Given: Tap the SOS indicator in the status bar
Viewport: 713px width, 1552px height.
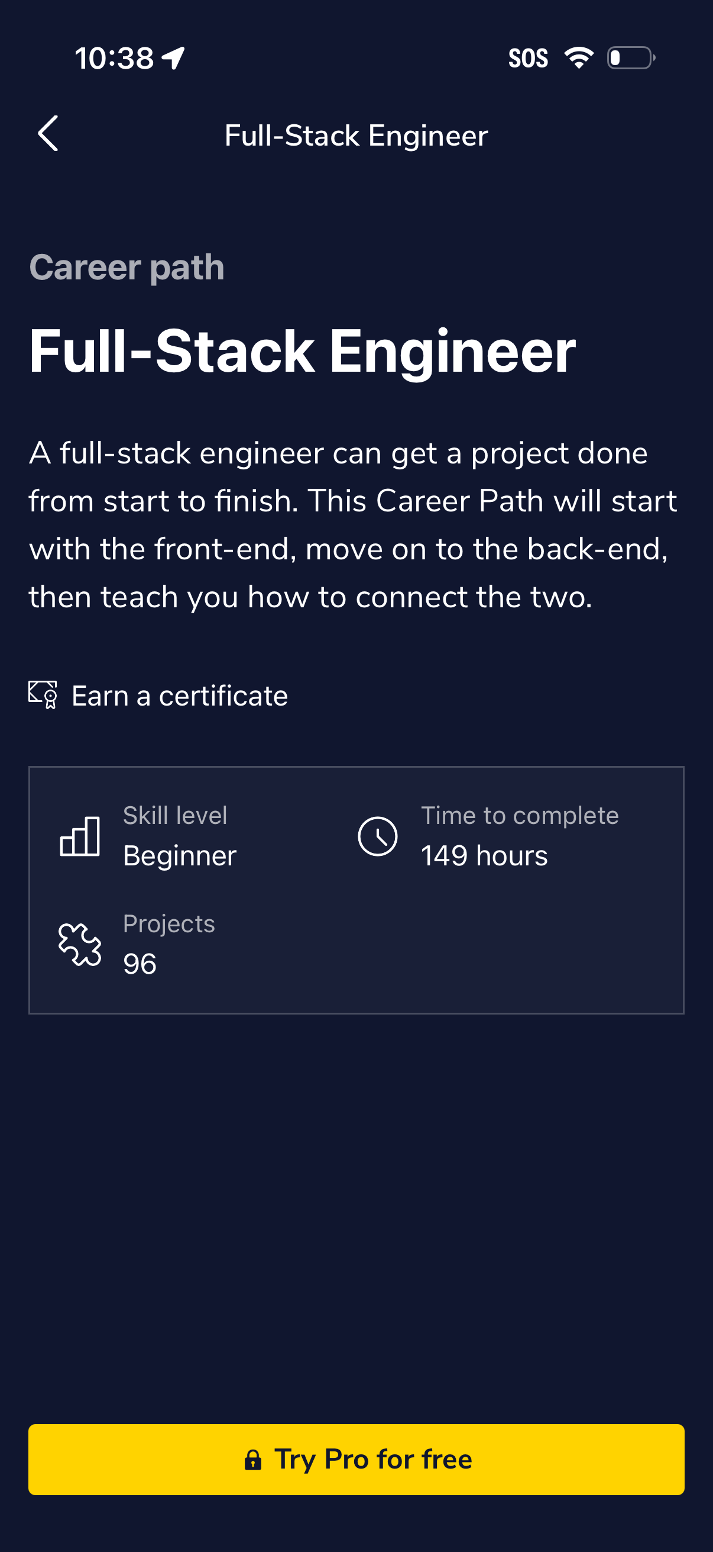Looking at the screenshot, I should (x=529, y=57).
